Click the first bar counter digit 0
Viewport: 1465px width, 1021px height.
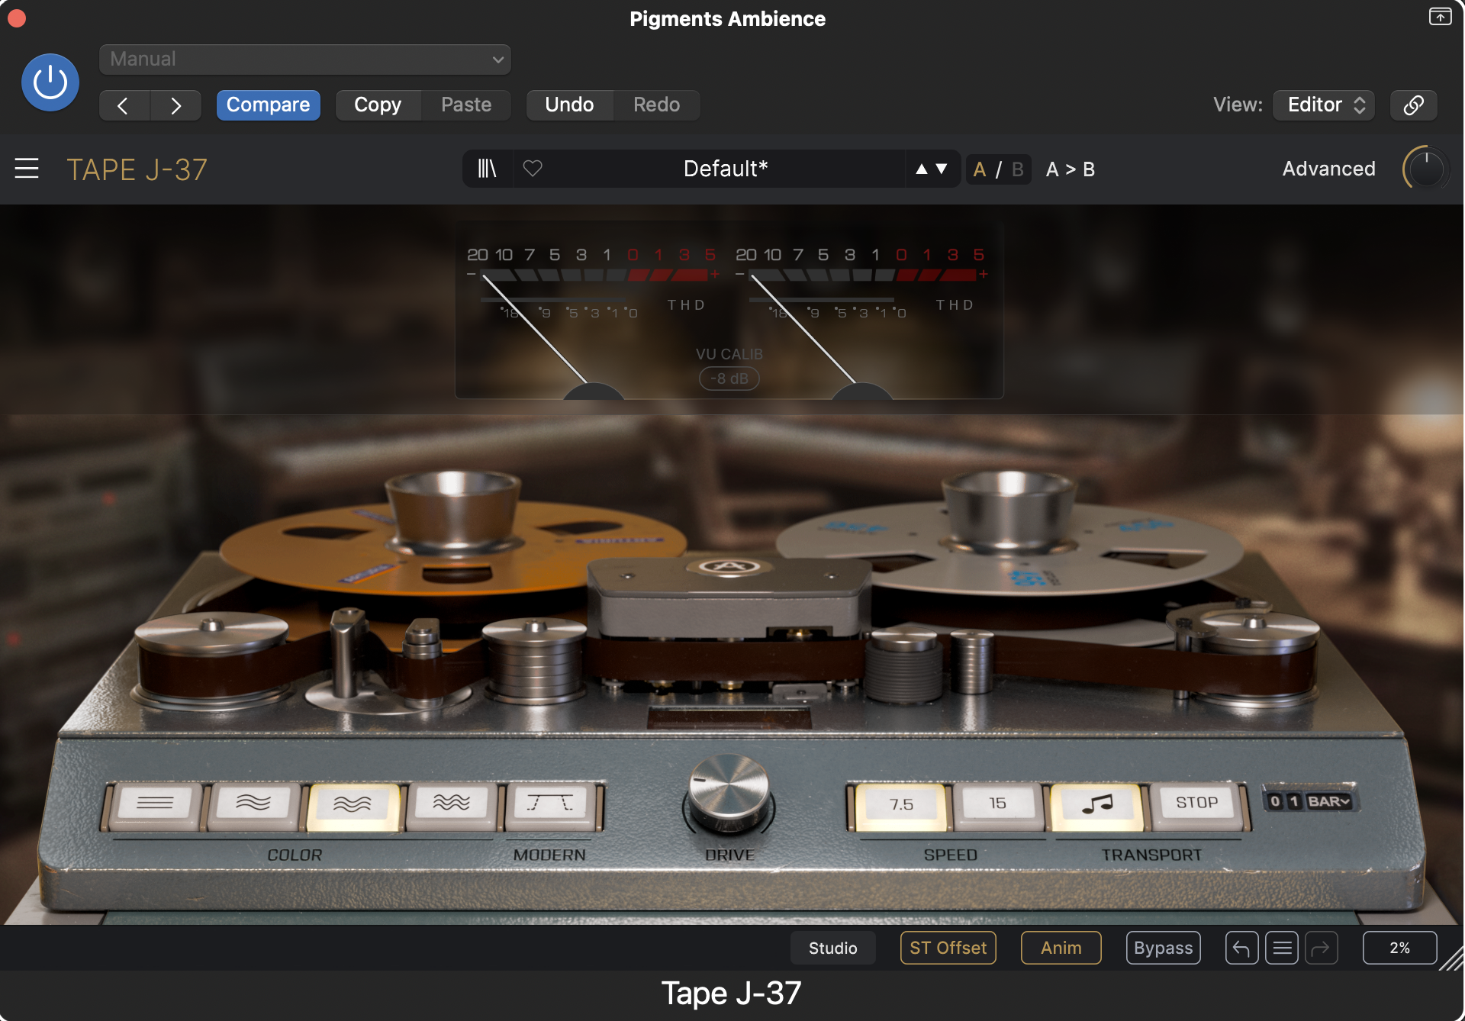coord(1276,801)
